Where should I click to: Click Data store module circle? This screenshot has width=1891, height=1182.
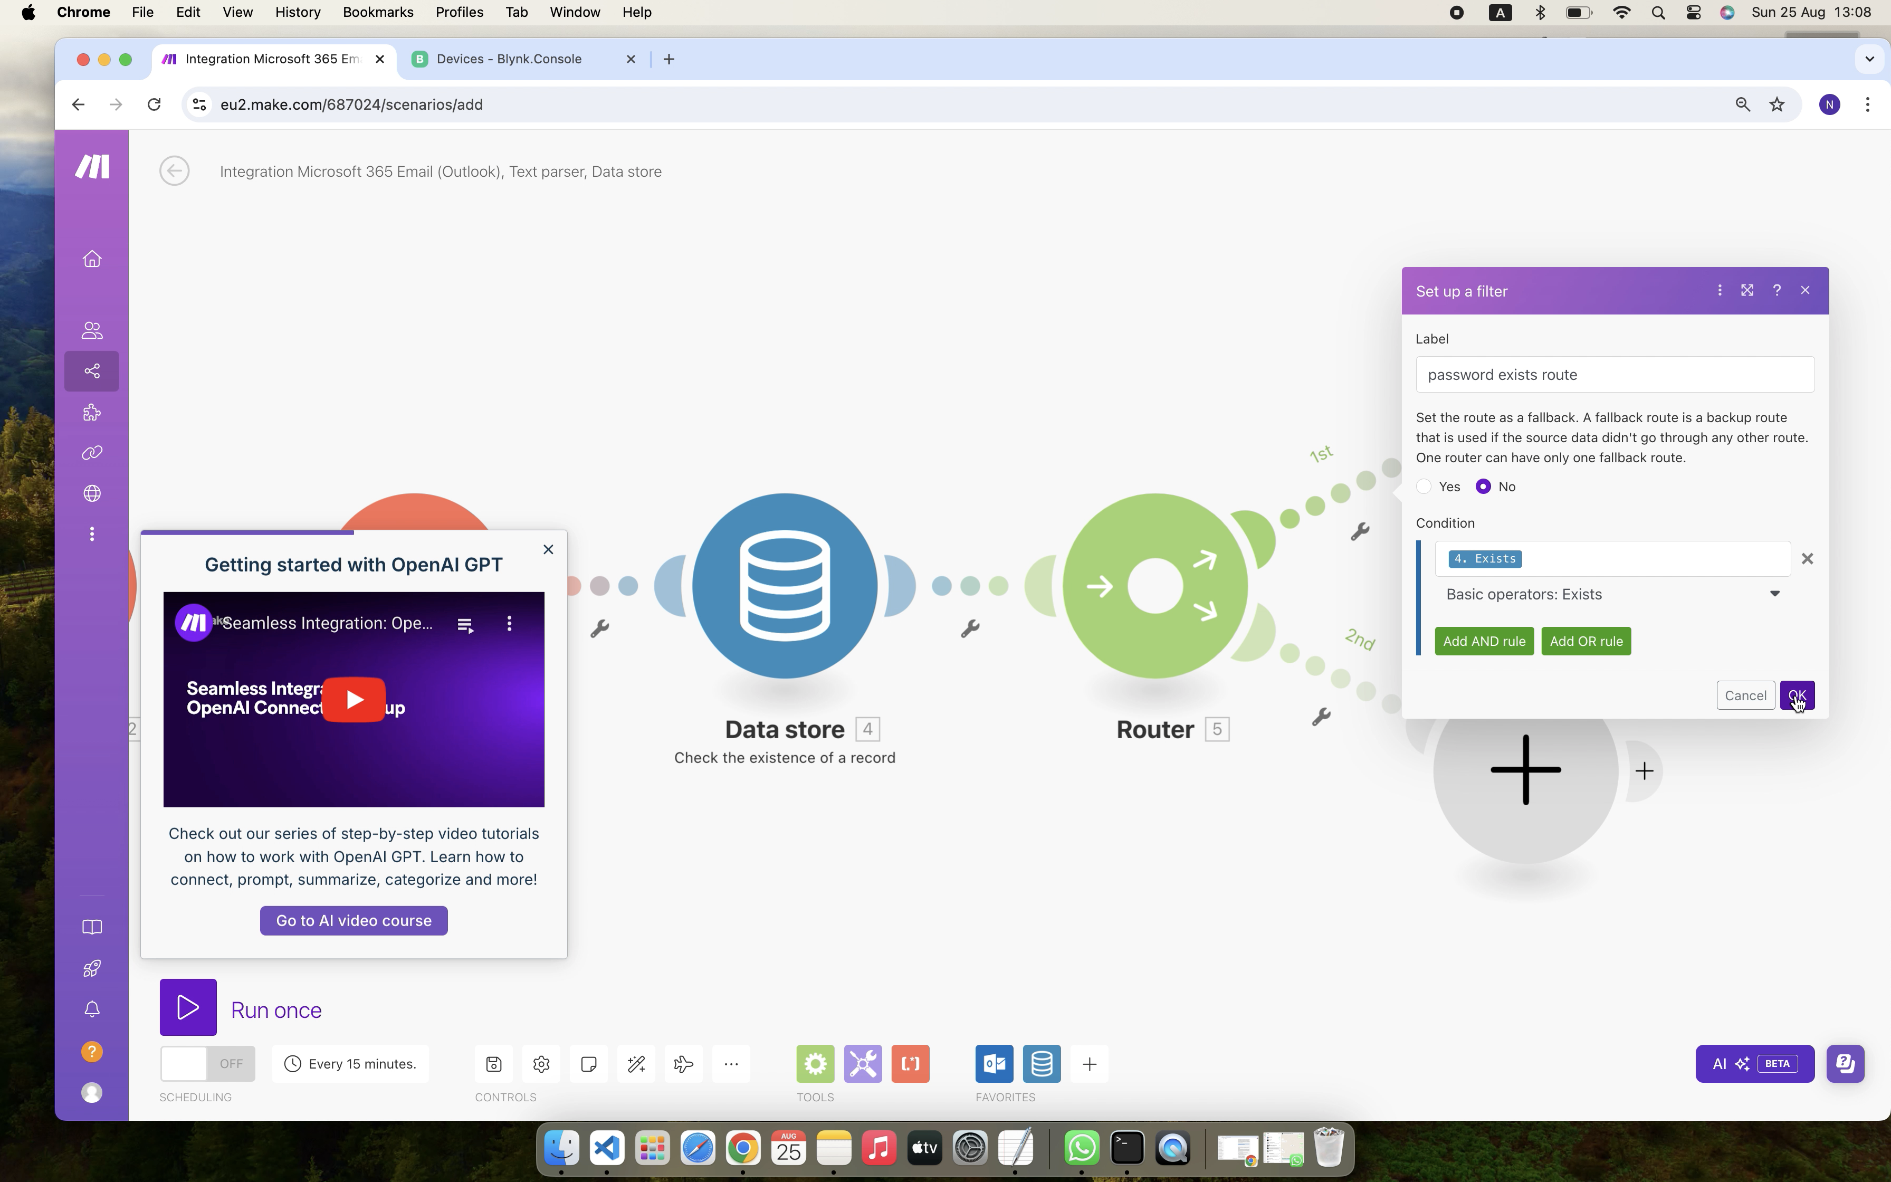[785, 586]
